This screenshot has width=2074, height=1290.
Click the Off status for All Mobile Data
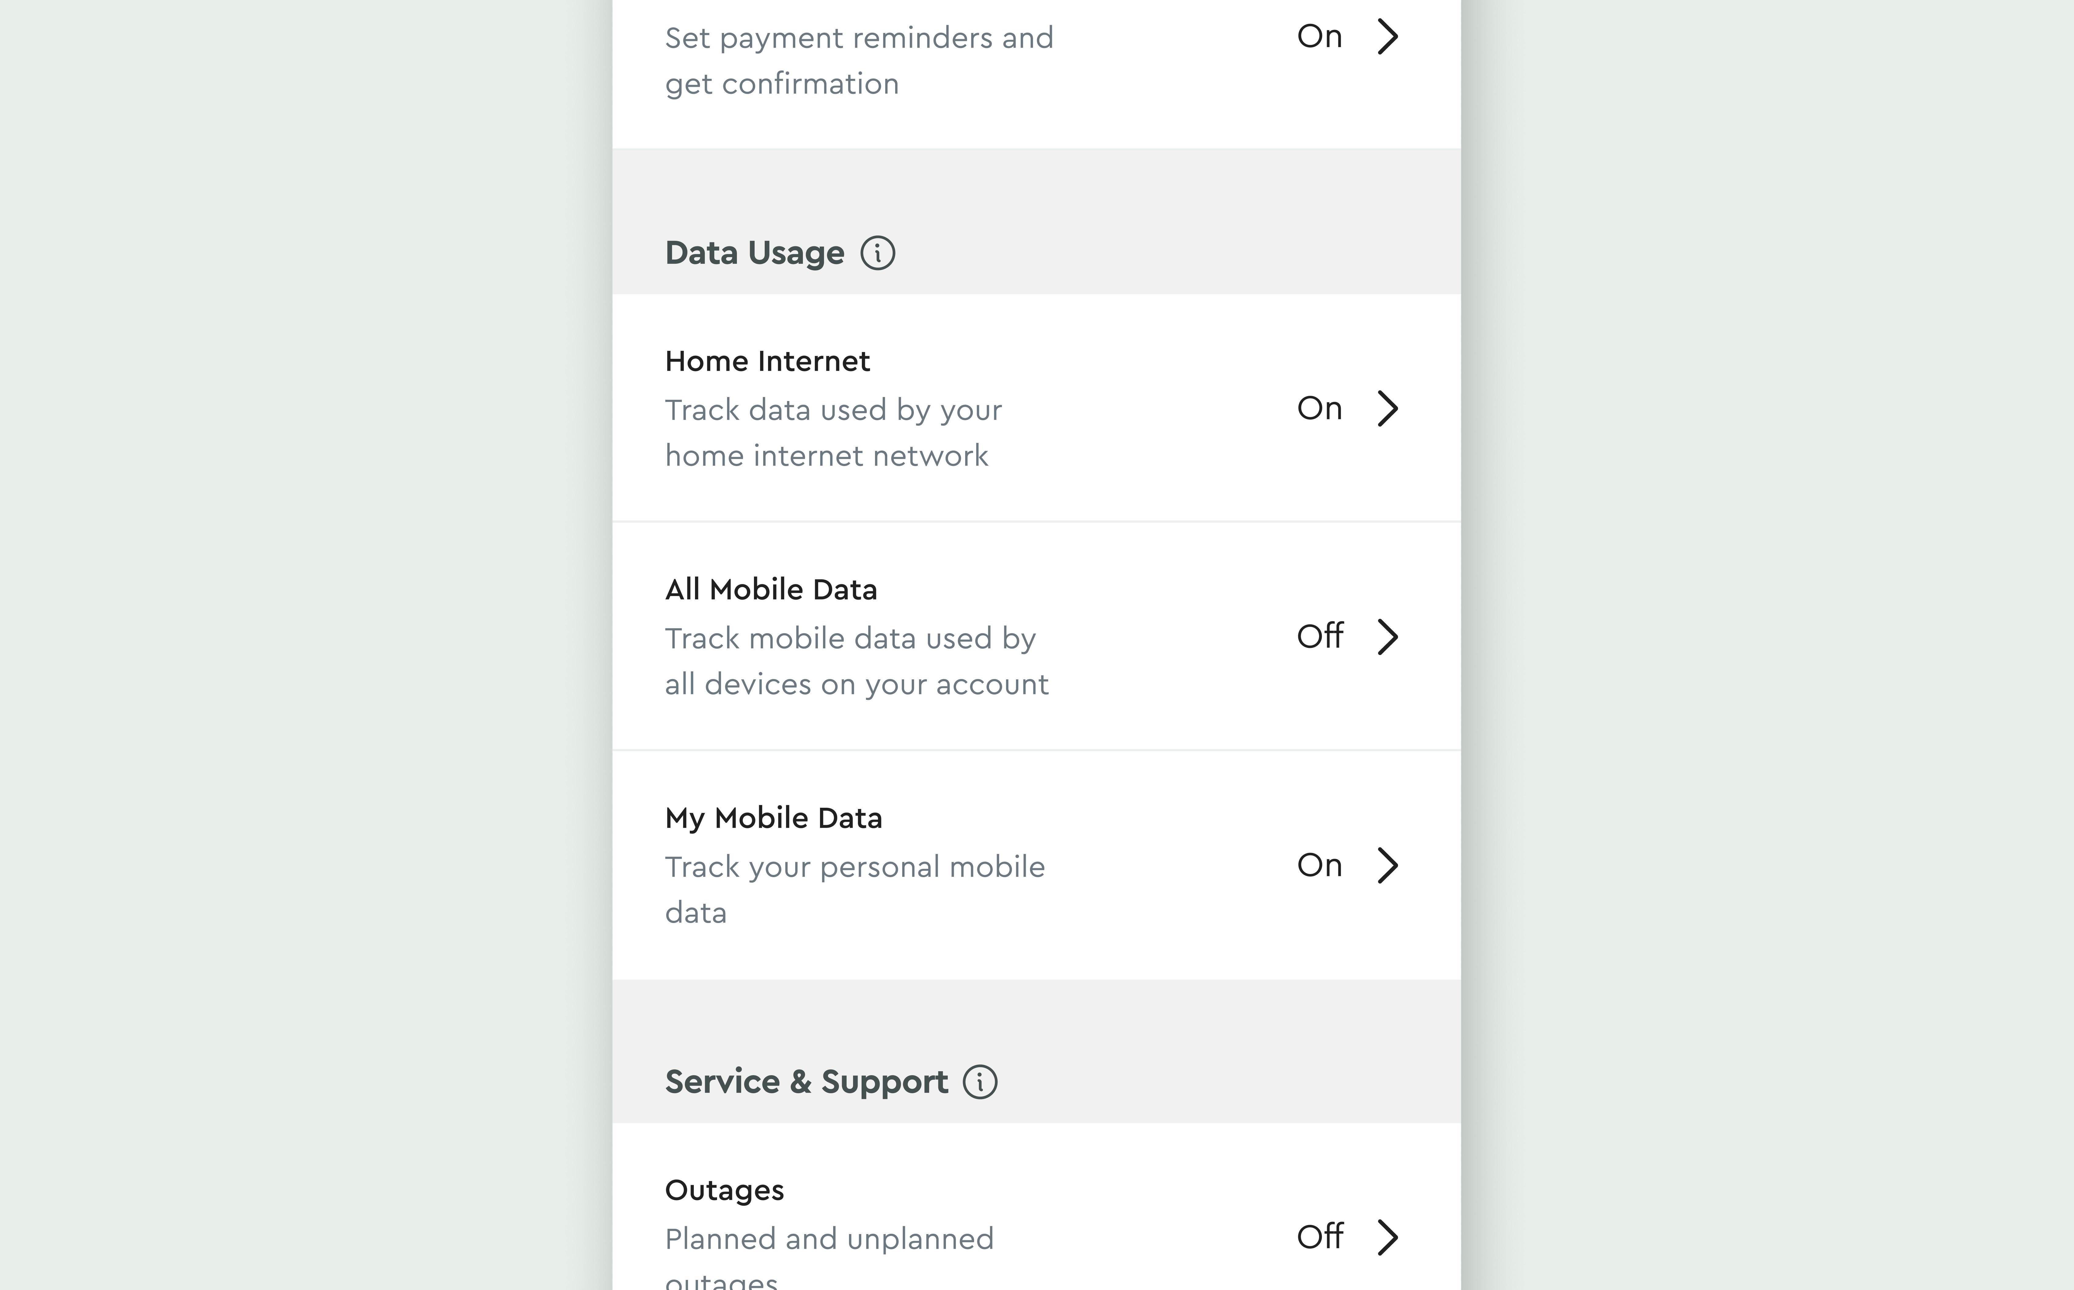point(1319,637)
